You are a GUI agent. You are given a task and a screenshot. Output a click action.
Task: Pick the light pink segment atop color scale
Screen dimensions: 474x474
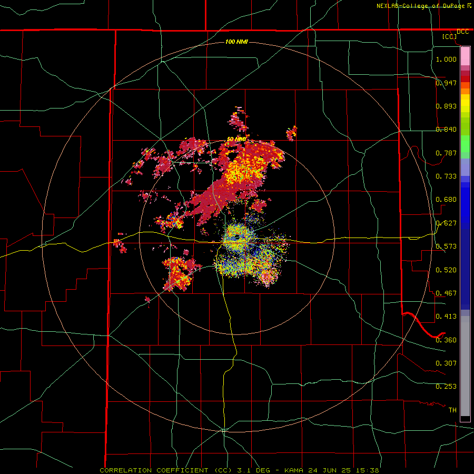[x=465, y=56]
